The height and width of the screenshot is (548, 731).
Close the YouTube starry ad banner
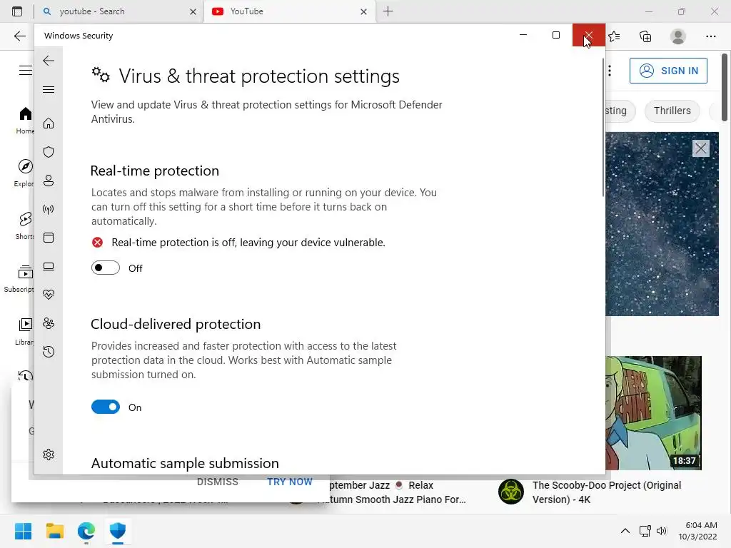[701, 148]
